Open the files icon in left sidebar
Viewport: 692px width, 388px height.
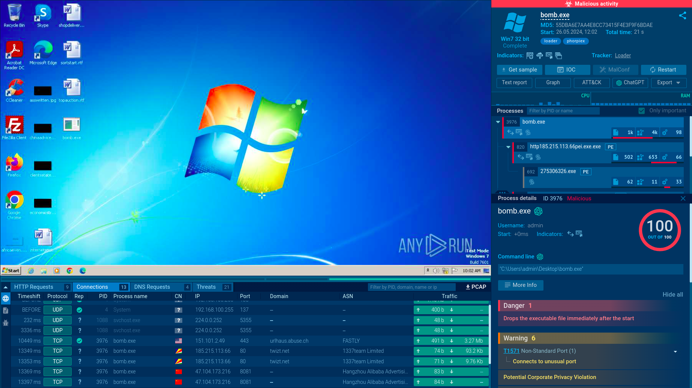(x=6, y=310)
